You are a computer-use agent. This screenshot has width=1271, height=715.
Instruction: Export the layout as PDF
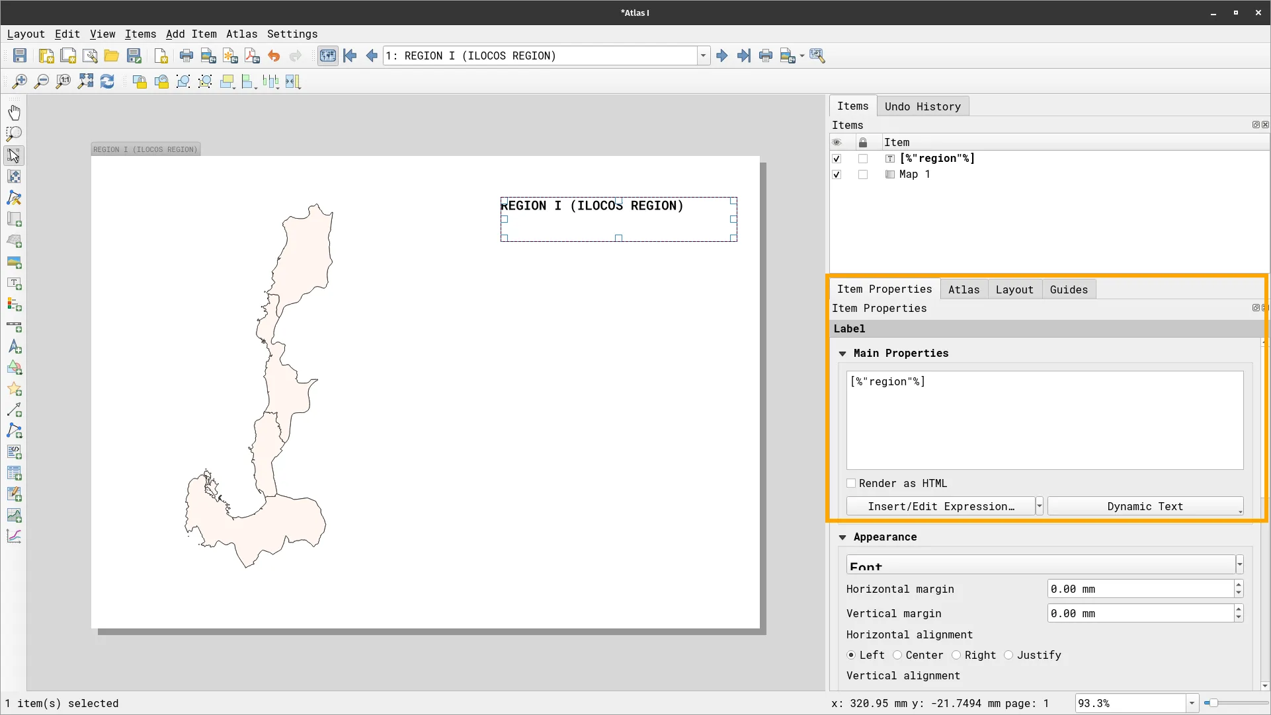[x=251, y=56]
